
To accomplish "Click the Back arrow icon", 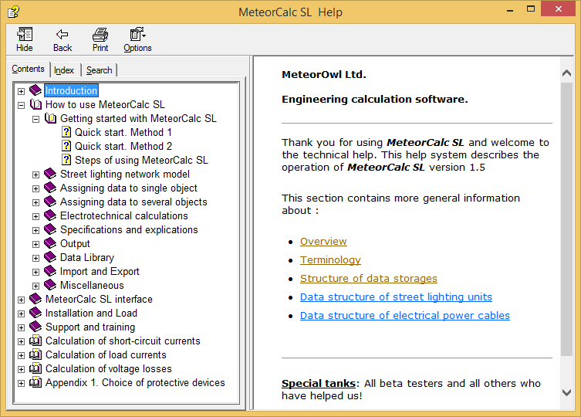I will click(62, 35).
